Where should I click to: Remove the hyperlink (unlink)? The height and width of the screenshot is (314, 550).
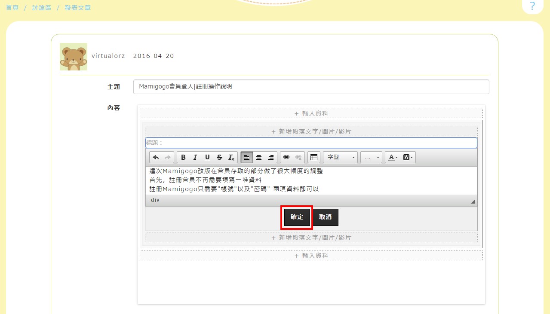pyautogui.click(x=298, y=157)
